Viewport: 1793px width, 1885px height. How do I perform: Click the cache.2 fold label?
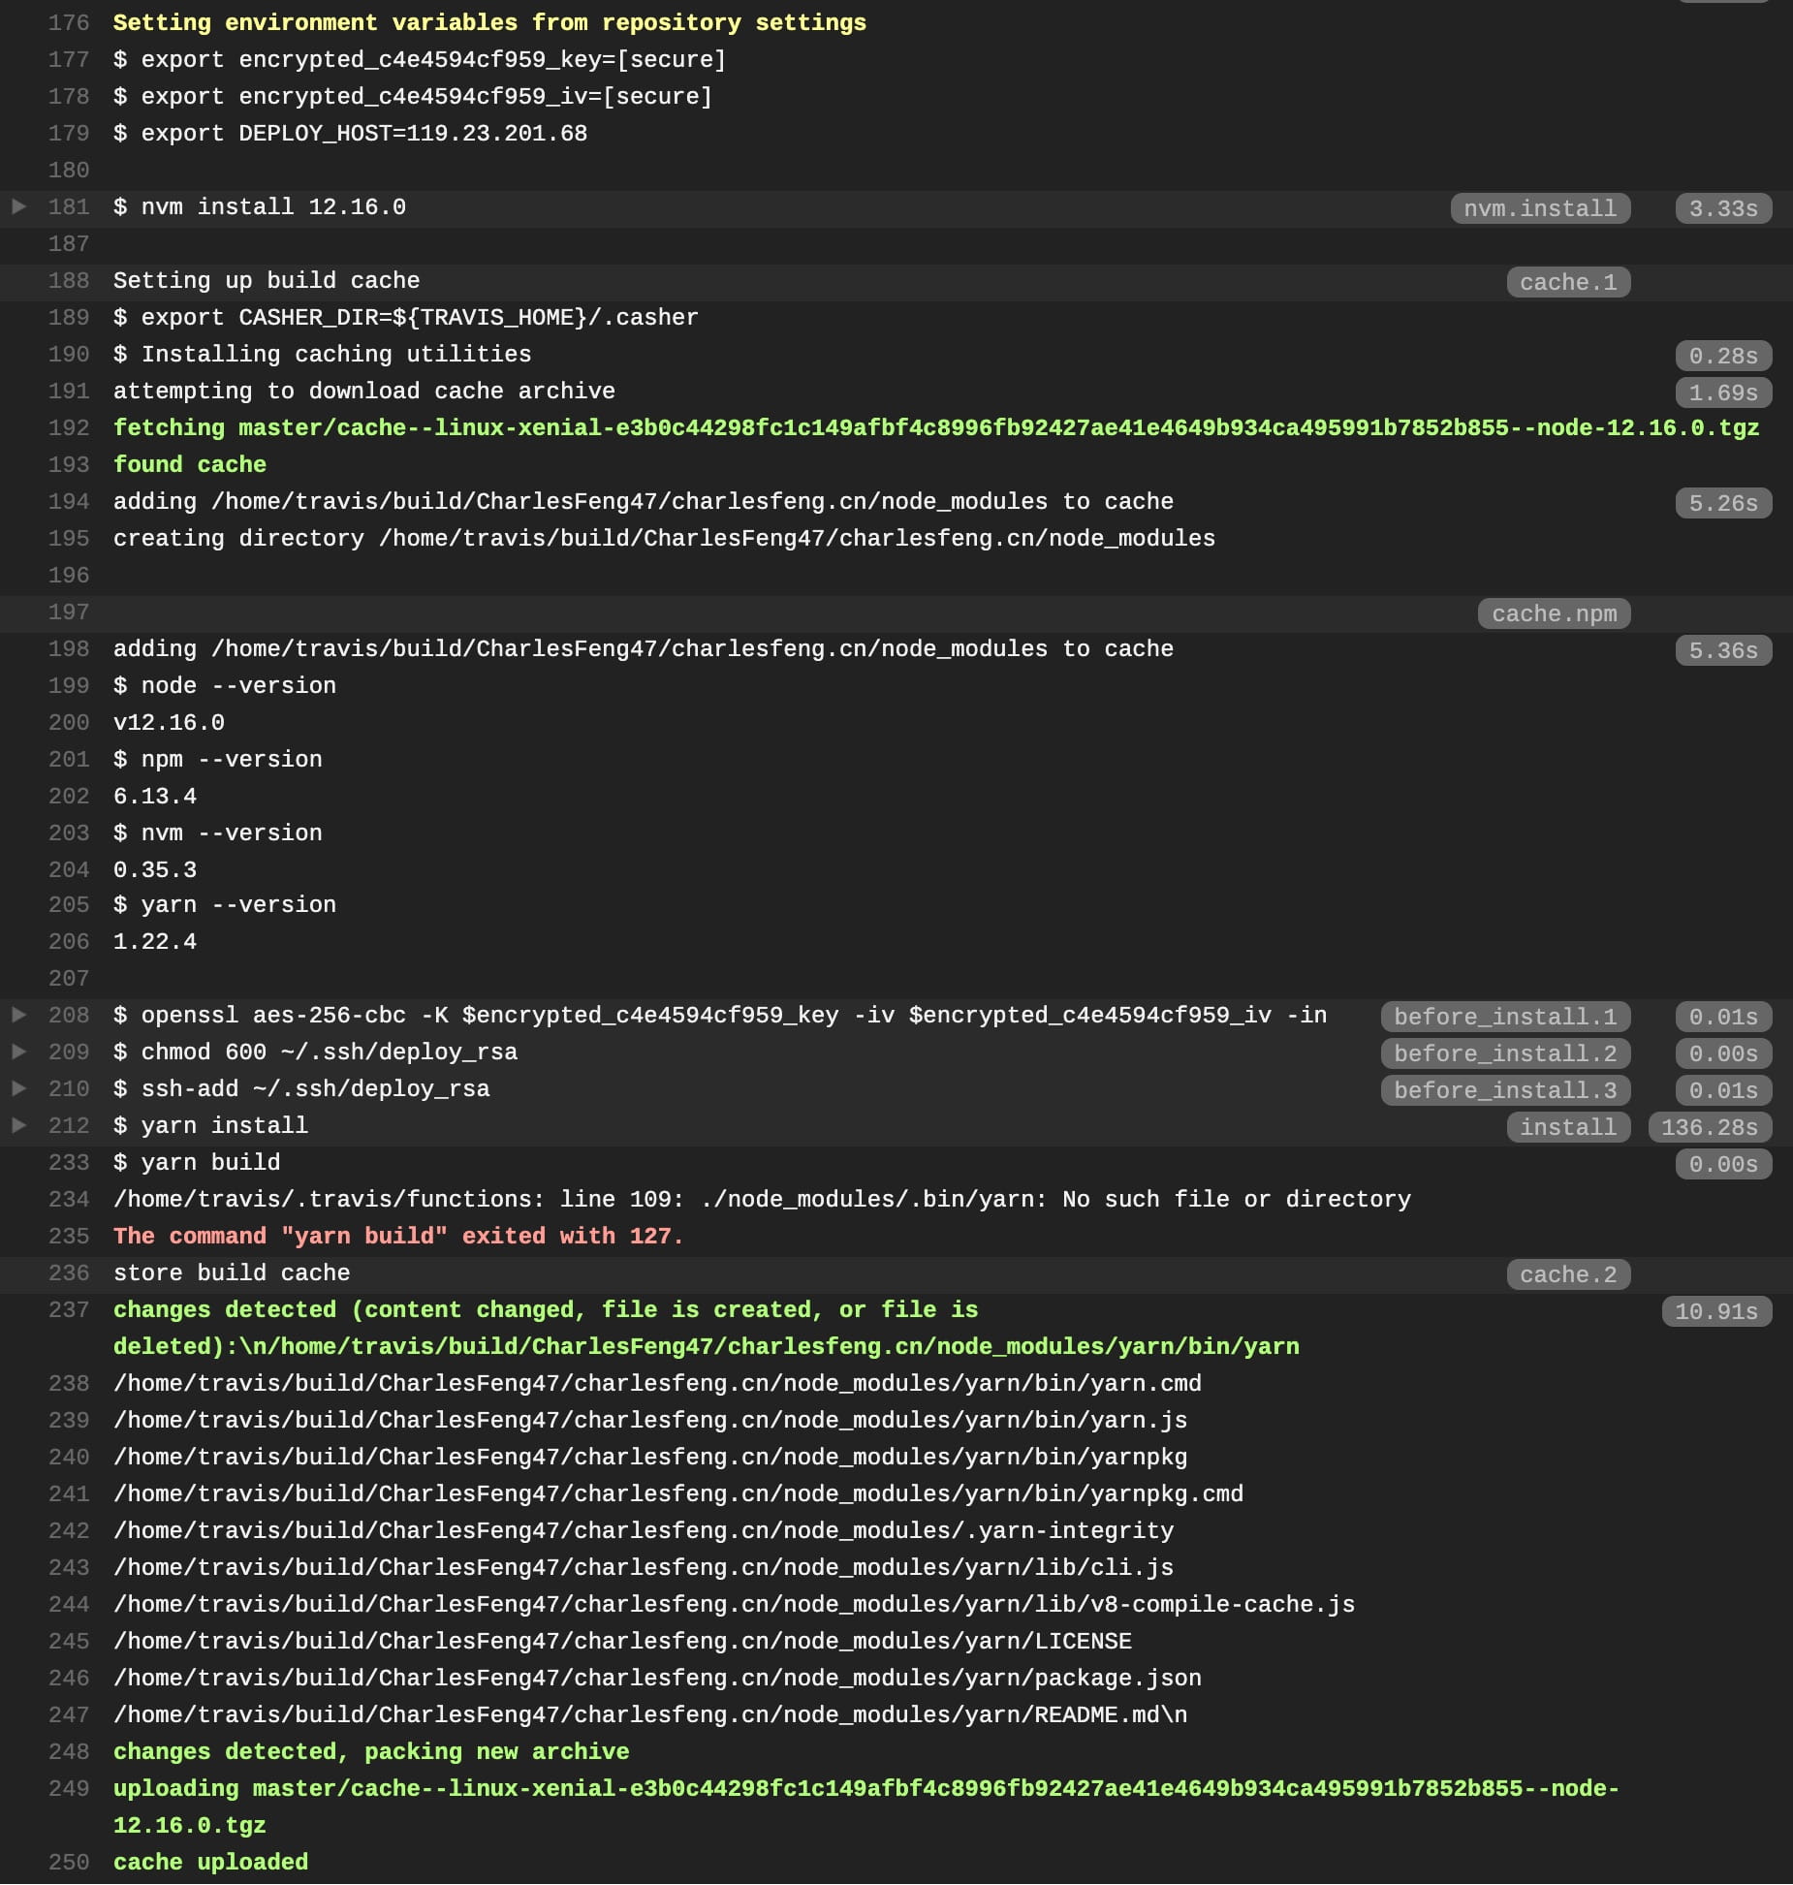[1567, 1274]
